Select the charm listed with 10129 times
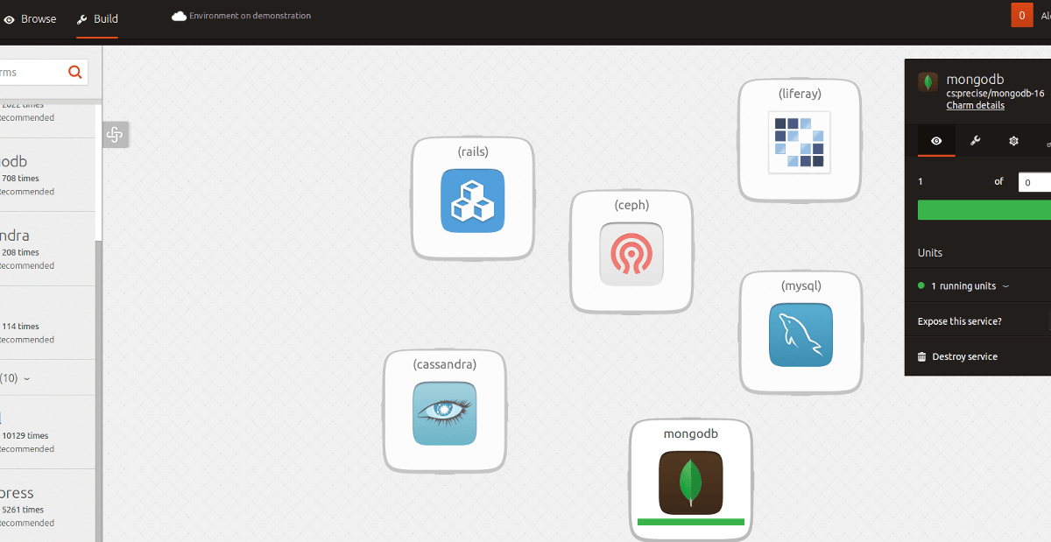The width and height of the screenshot is (1051, 542). (47, 433)
